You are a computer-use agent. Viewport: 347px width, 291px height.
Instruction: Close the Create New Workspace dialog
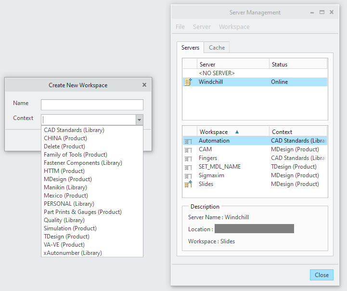tap(144, 85)
